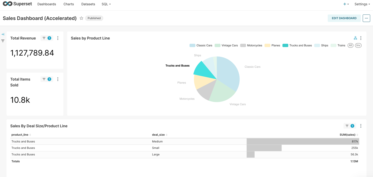Viewport: 373px width, 177px height.
Task: Toggle Trains legend entry
Action: point(338,46)
